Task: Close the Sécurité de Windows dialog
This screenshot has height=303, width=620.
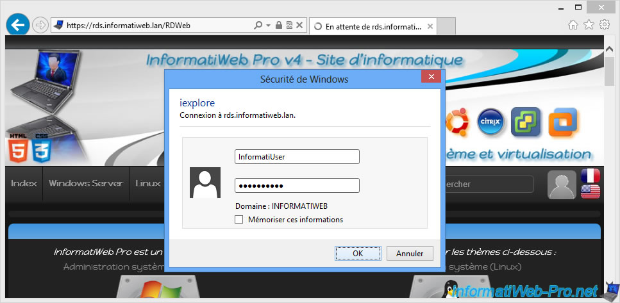Action: click(x=431, y=77)
